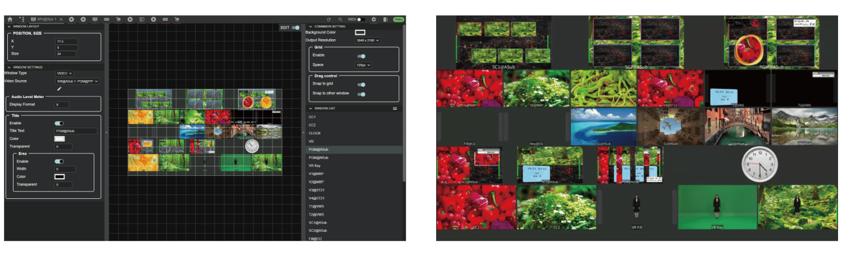Viewport: 842px width, 256px height.
Task: Select PGM@ASub in window list
Action: [354, 150]
